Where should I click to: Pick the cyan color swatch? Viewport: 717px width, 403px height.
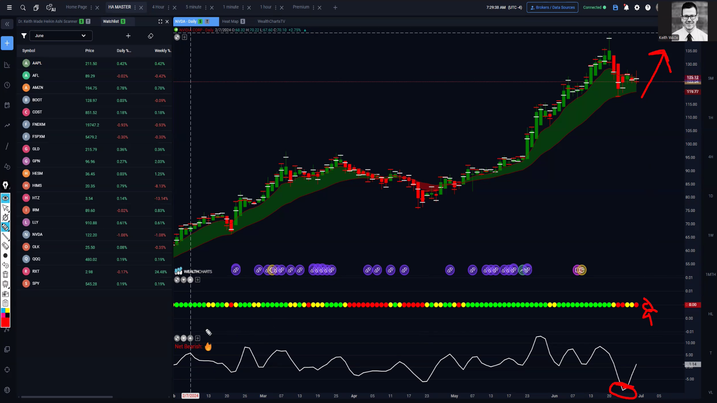(3, 310)
